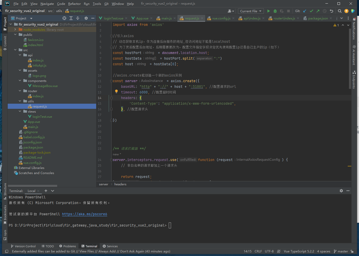Click the Rollback undo arrow icon
Screen dimensions: 359x256
[x=331, y=11]
